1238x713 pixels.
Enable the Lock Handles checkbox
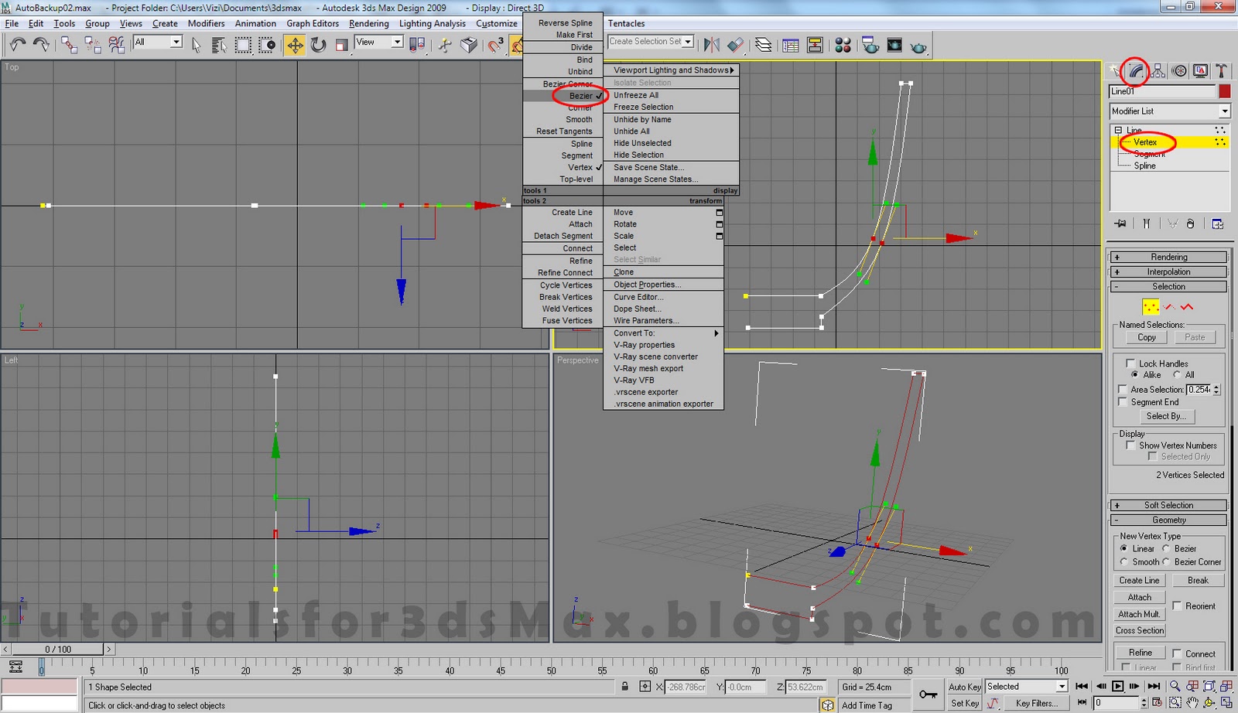pyautogui.click(x=1130, y=363)
